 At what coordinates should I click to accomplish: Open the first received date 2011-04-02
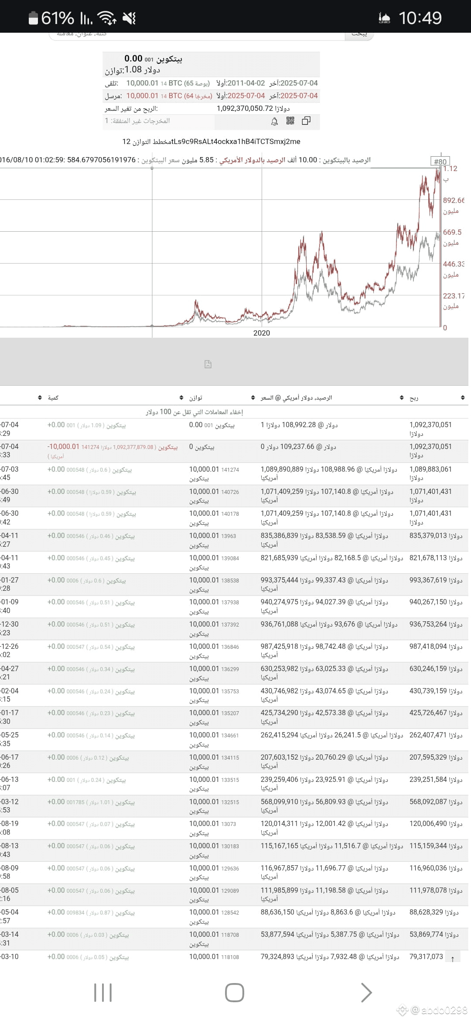point(246,83)
